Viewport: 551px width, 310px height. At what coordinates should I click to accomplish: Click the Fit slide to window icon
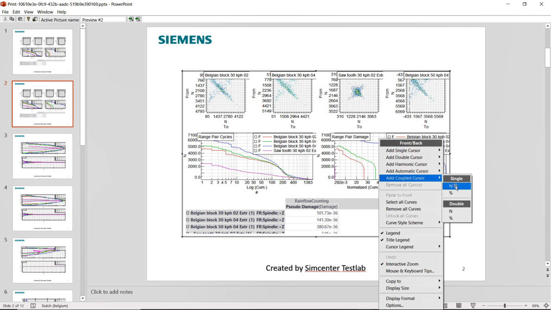[546, 306]
